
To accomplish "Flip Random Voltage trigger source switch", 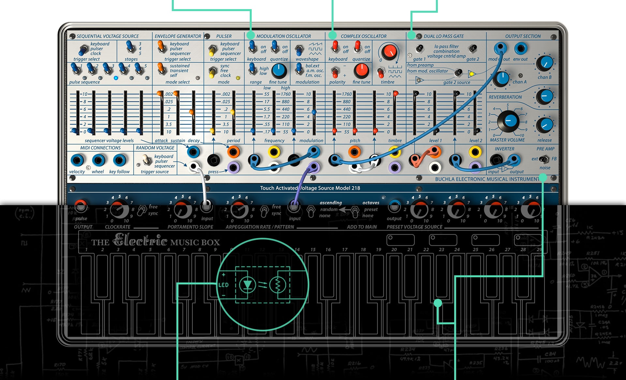I will (147, 160).
